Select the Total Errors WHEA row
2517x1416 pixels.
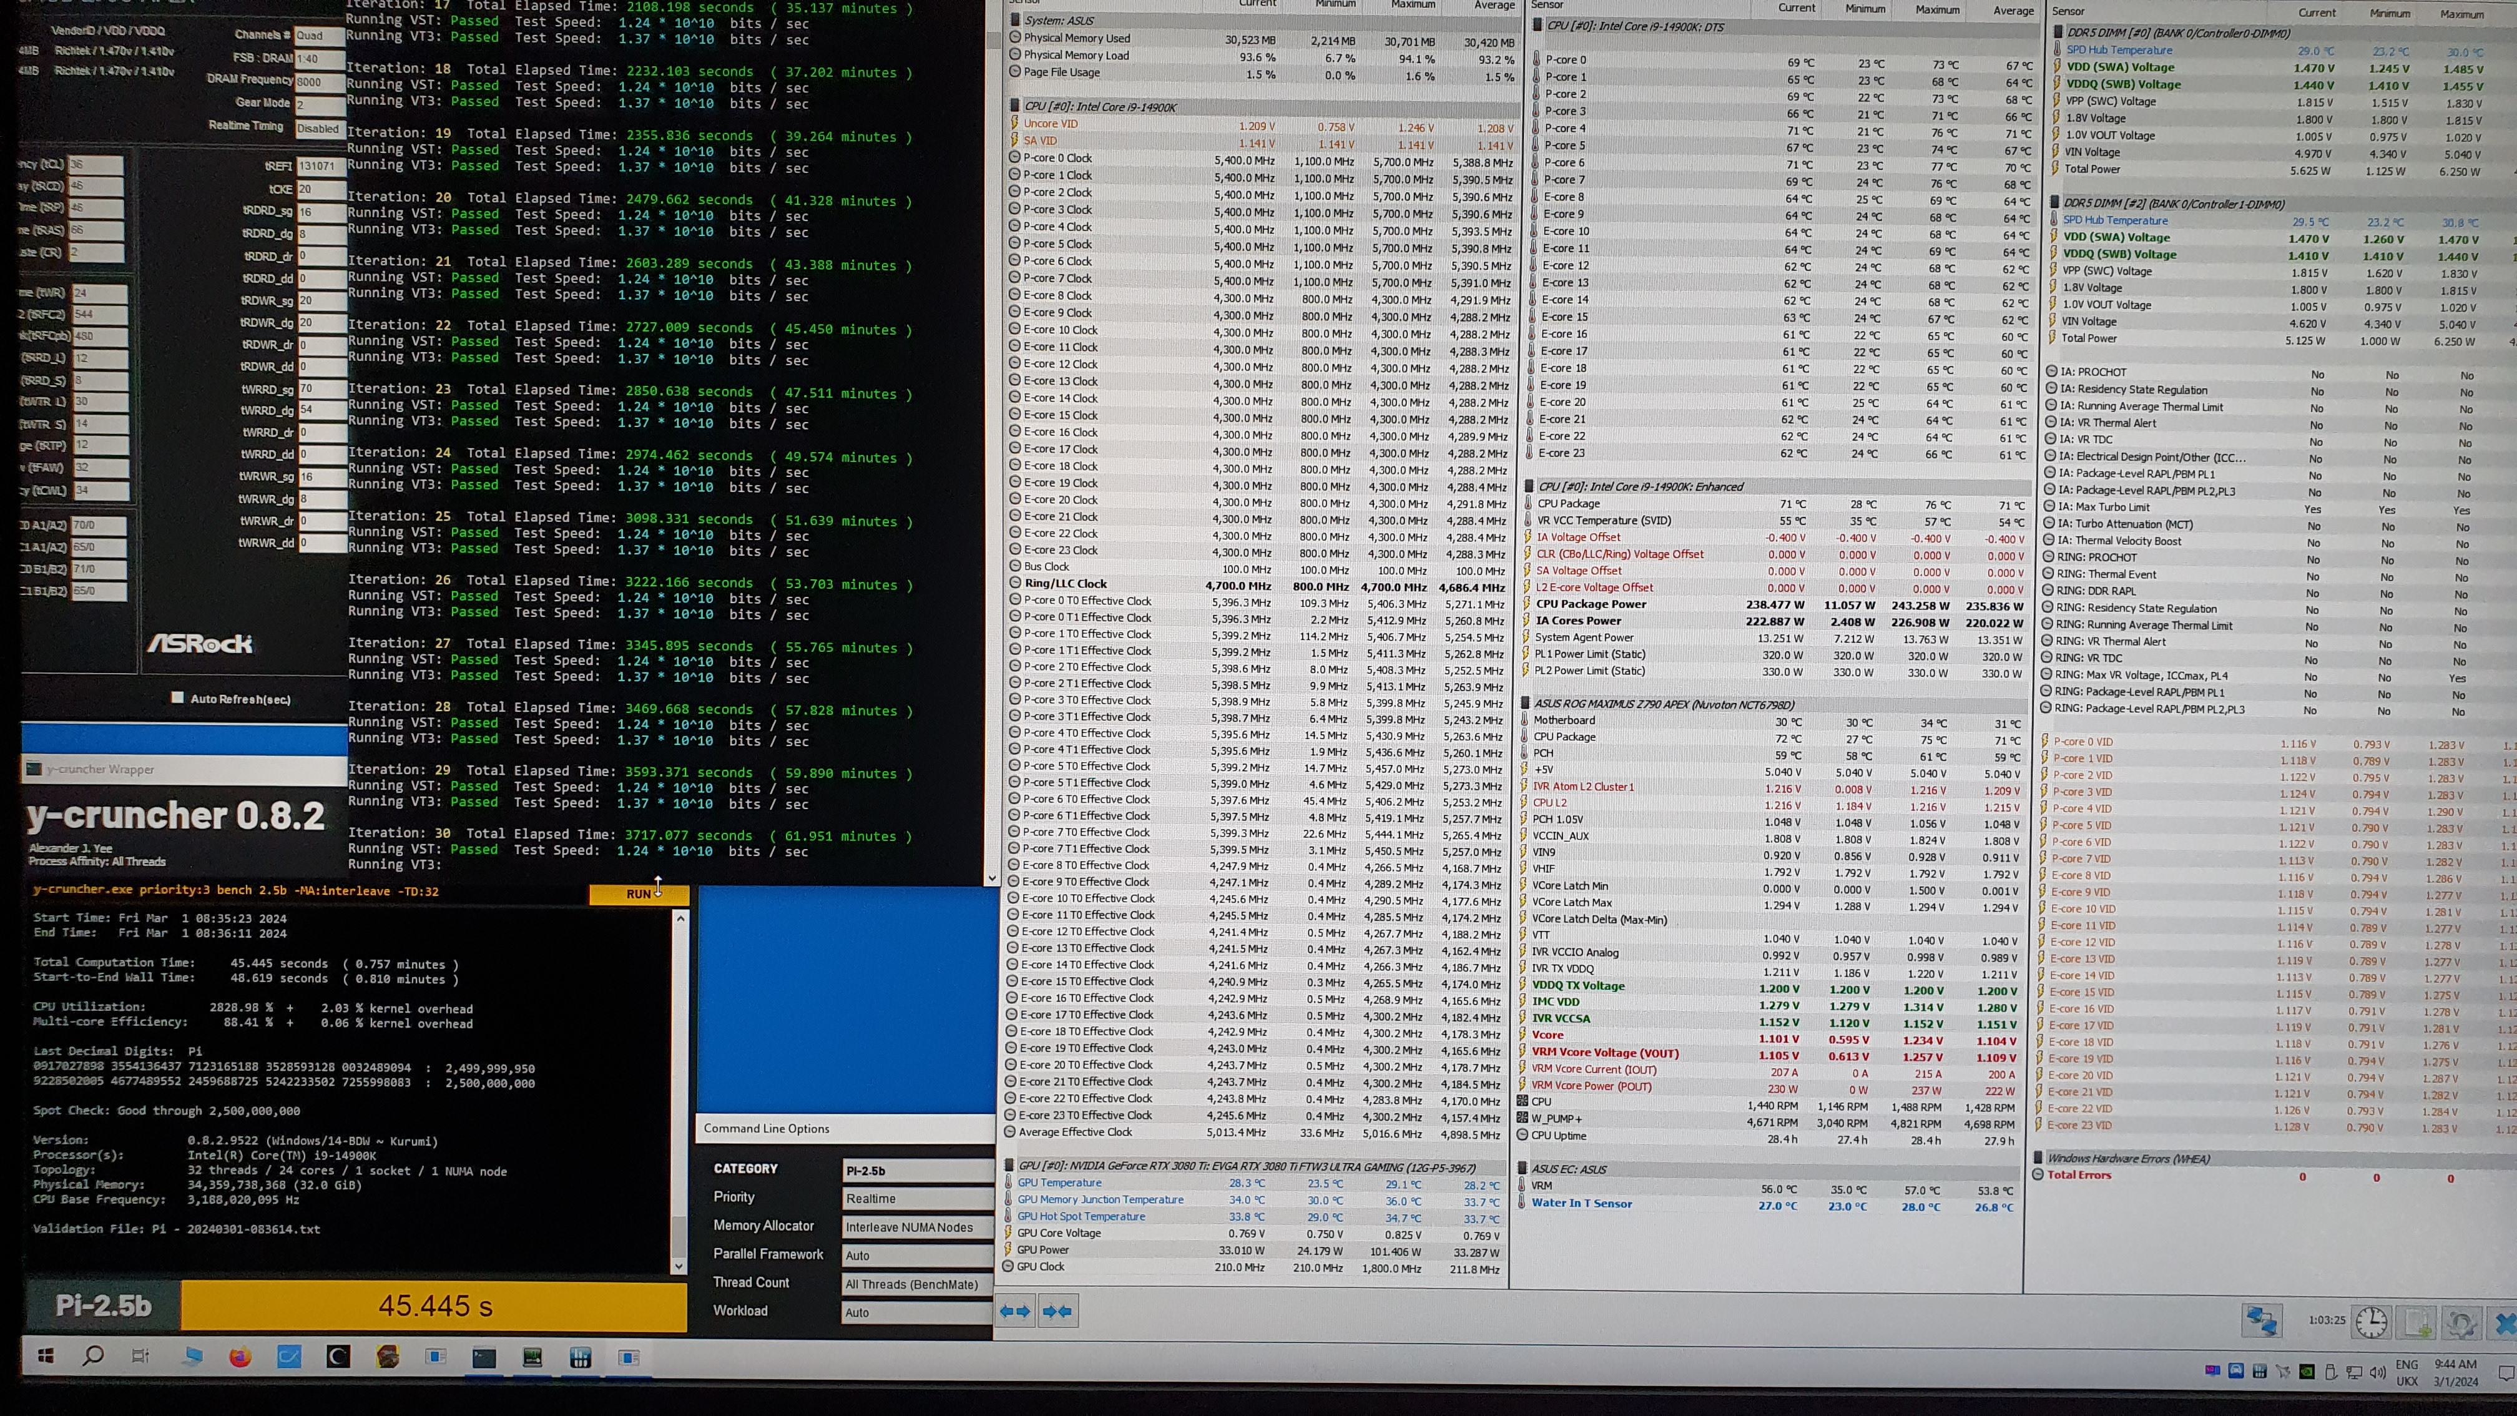click(x=2272, y=1176)
